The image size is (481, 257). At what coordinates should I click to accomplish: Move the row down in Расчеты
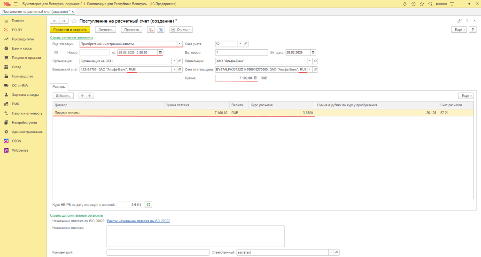point(90,96)
